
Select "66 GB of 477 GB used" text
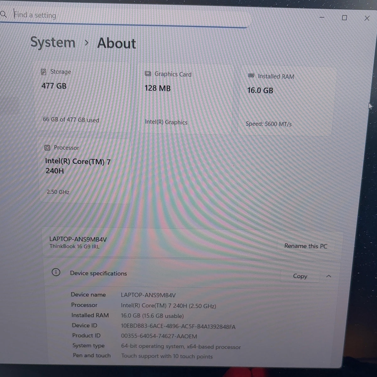coord(71,120)
